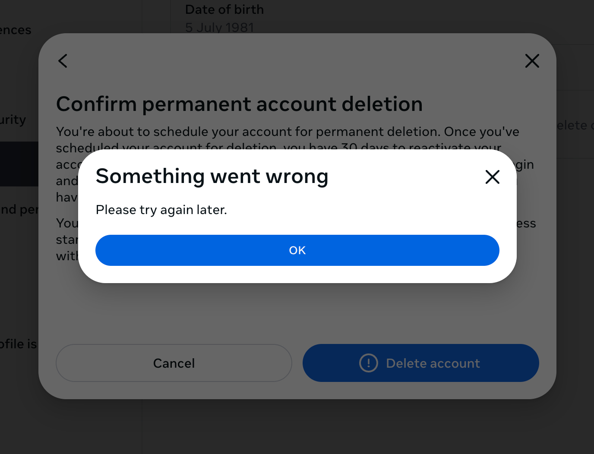Open the partially visible 'urity' sidebar item
This screenshot has height=454, width=594.
13,120
